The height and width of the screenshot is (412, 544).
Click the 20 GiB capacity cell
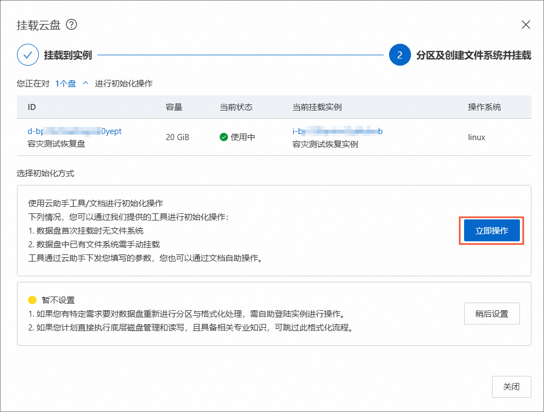[177, 137]
